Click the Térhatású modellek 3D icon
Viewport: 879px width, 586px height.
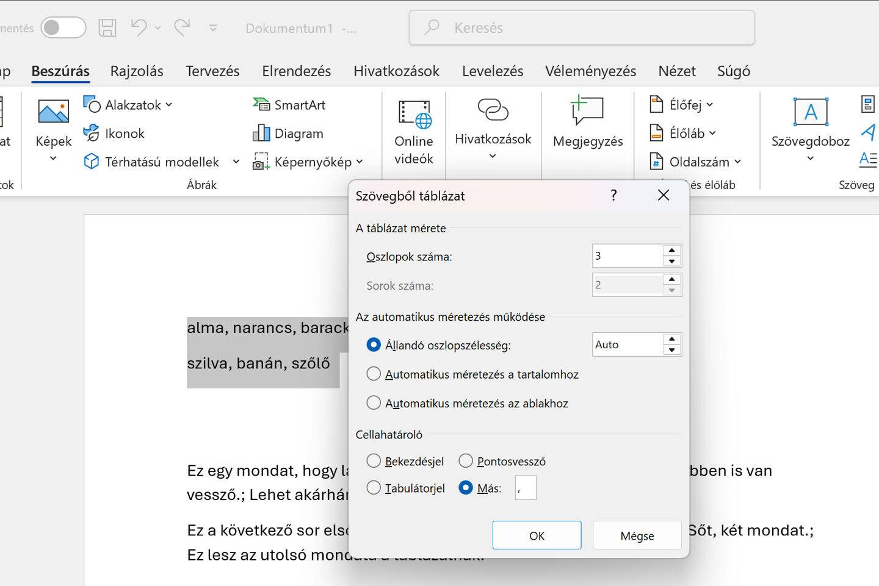tap(91, 162)
